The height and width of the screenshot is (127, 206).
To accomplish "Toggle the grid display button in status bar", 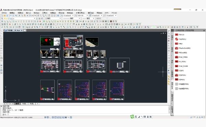I will tap(48, 117).
